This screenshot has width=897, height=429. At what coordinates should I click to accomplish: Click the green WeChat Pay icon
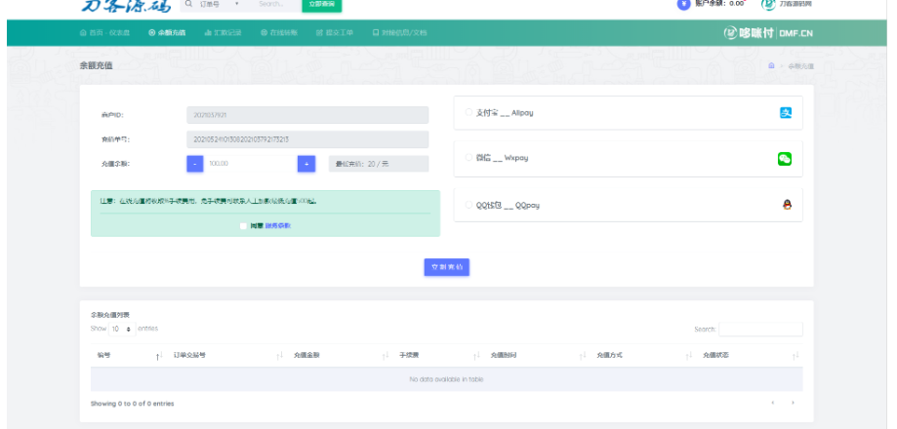(x=785, y=159)
